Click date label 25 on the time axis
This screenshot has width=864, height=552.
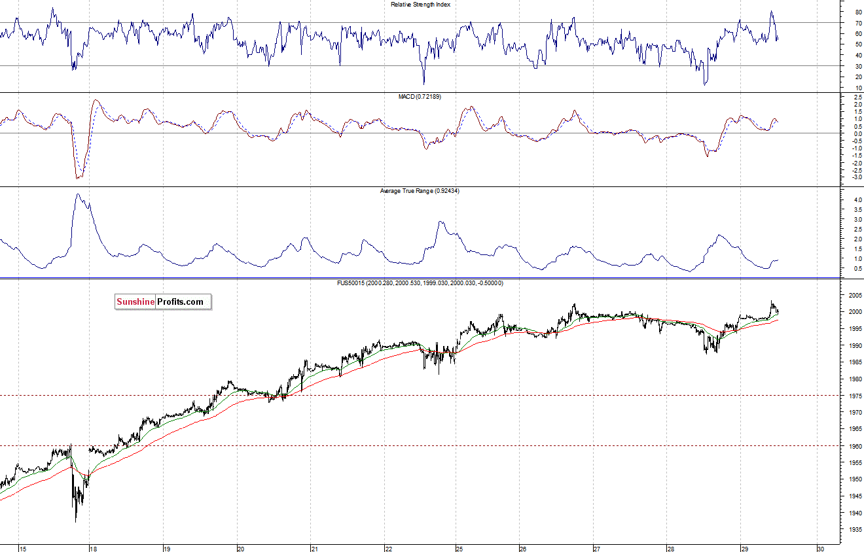point(459,548)
